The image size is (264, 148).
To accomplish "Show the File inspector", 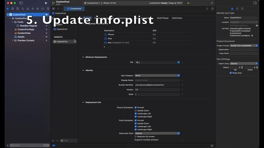I will click(x=232, y=9).
